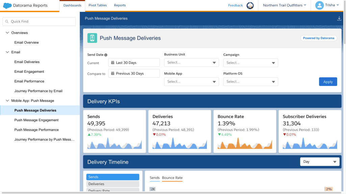Viewport: 346px width, 194px height.
Task: Collapse the Overviews tree section
Action: [x=7, y=33]
